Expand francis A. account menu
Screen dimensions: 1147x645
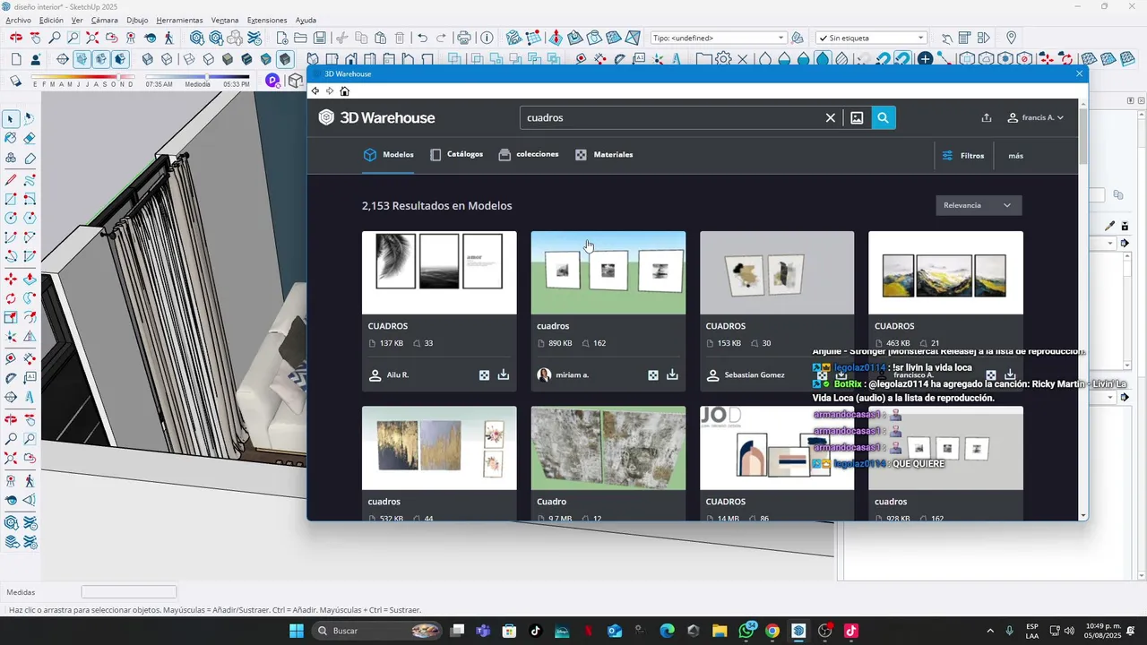(1036, 117)
